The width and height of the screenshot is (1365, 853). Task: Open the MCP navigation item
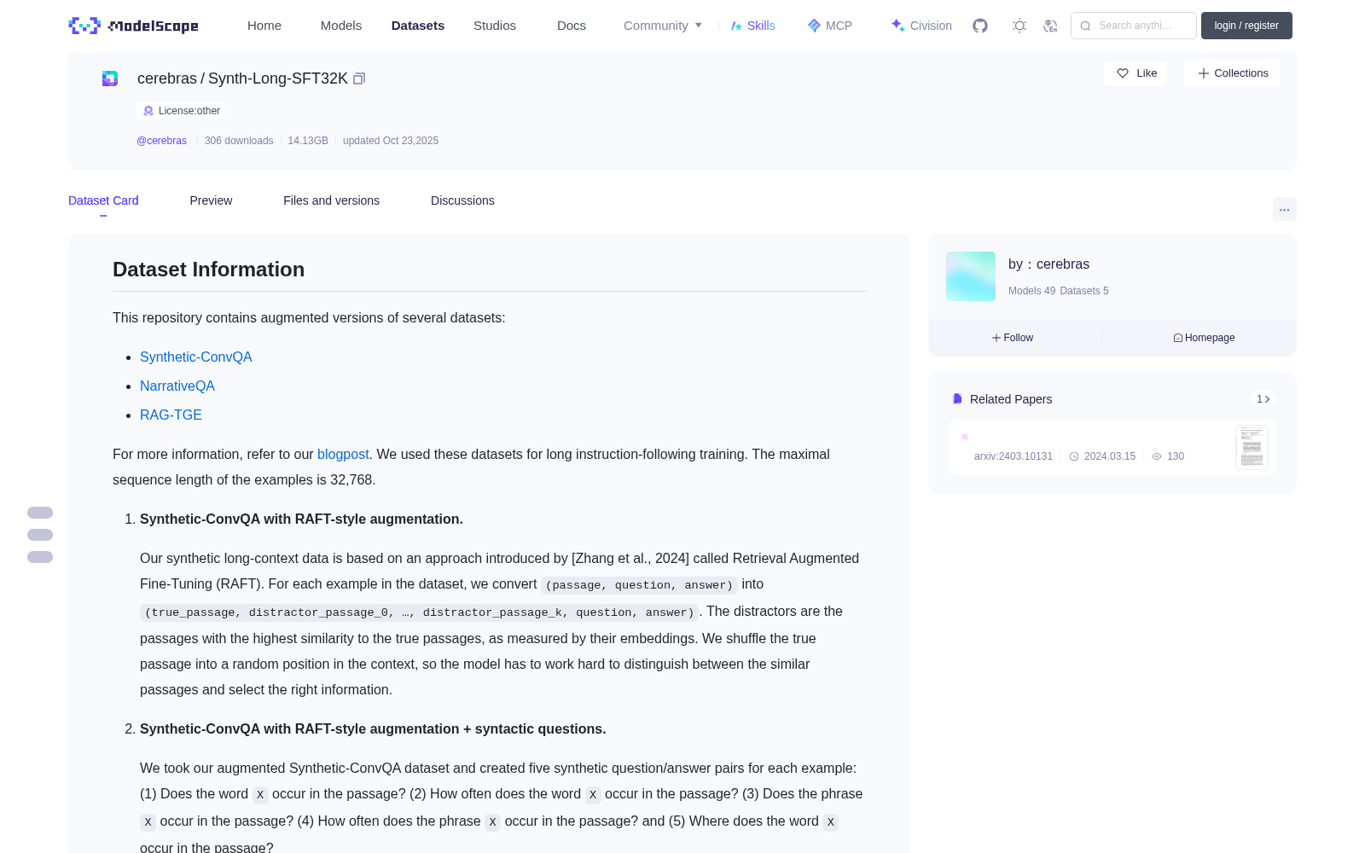click(x=829, y=26)
